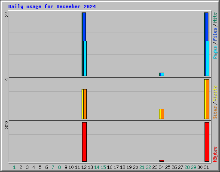Click the day 31 dark blue files bar
This screenshot has height=172, width=220.
[x=207, y=27]
